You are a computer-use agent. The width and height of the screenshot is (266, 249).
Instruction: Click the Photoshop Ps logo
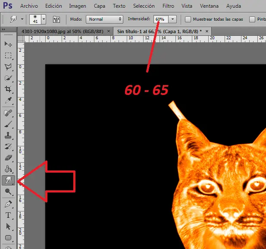8,6
